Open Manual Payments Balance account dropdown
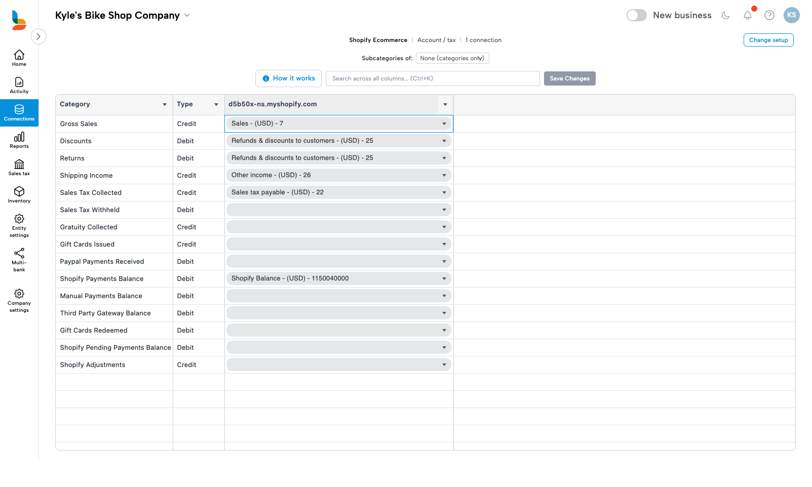The image size is (812, 487). point(339,296)
